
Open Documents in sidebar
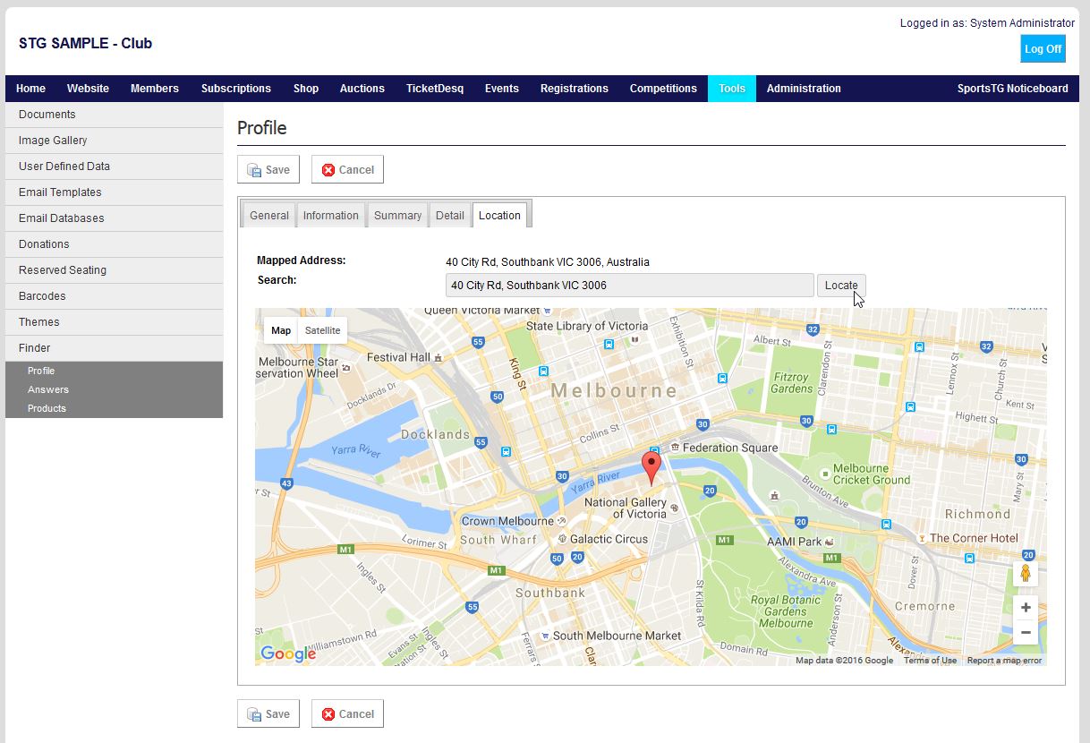[114, 115]
